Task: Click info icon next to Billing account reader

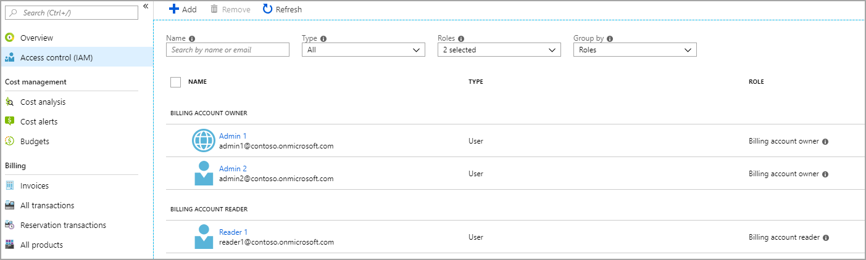Action: coord(826,238)
